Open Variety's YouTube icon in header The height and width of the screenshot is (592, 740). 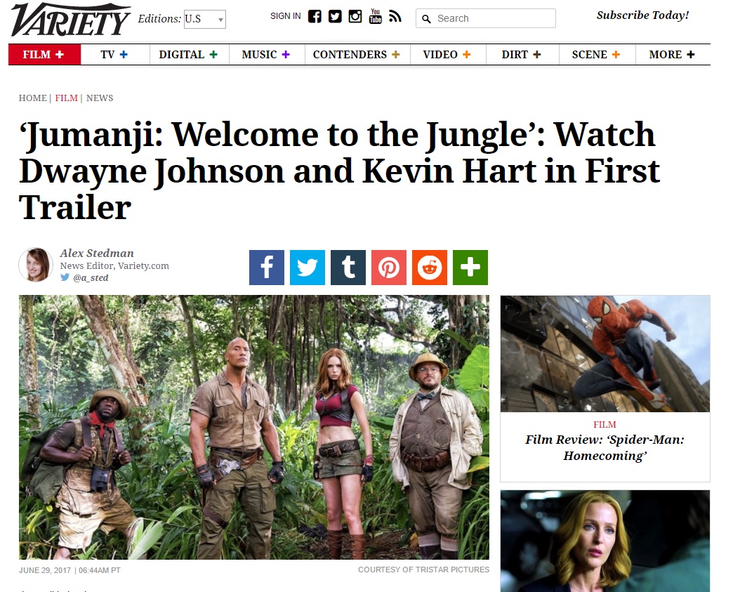tap(375, 16)
